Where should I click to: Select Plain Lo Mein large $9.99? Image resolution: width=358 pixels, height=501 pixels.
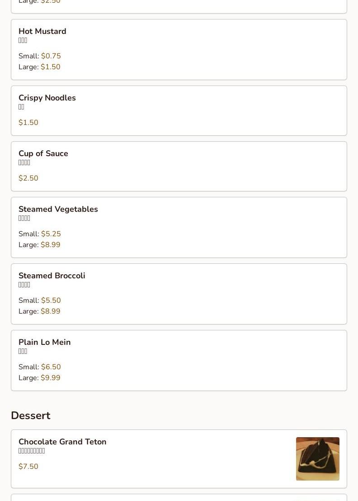coord(50,378)
